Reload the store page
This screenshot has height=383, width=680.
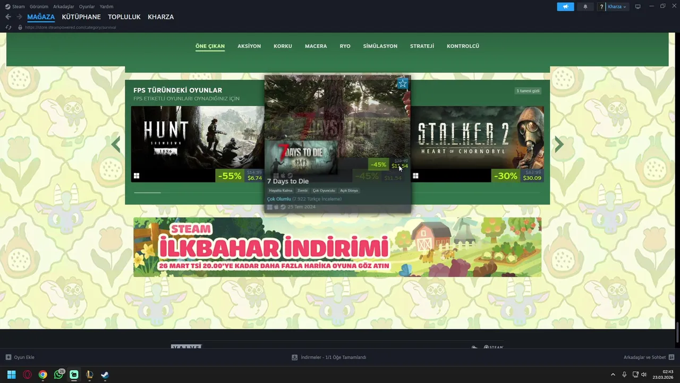point(8,27)
